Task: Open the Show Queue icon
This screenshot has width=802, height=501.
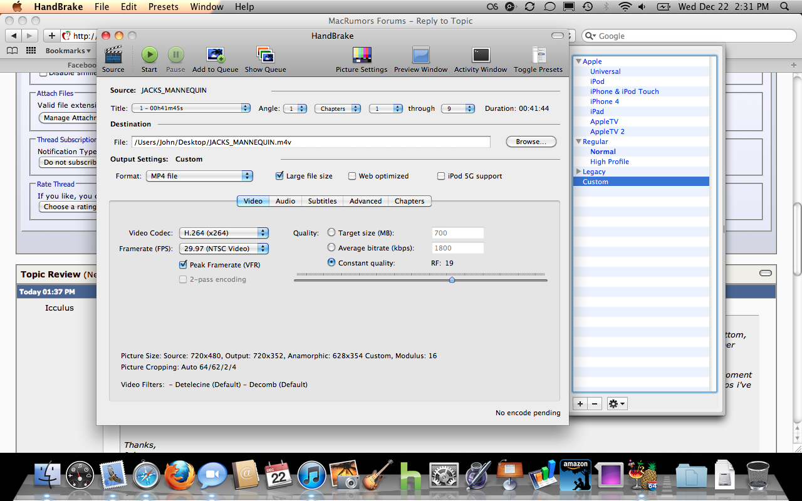Action: [265, 55]
